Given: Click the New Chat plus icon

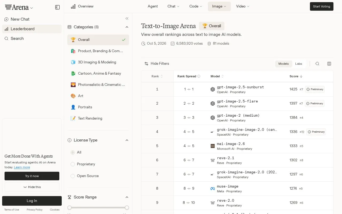Looking at the screenshot, I should [6, 19].
